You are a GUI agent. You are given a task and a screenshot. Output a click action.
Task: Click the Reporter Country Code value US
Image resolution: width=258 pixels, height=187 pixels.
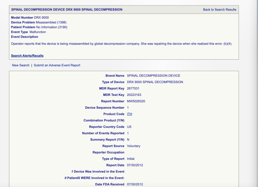pyautogui.click(x=129, y=127)
